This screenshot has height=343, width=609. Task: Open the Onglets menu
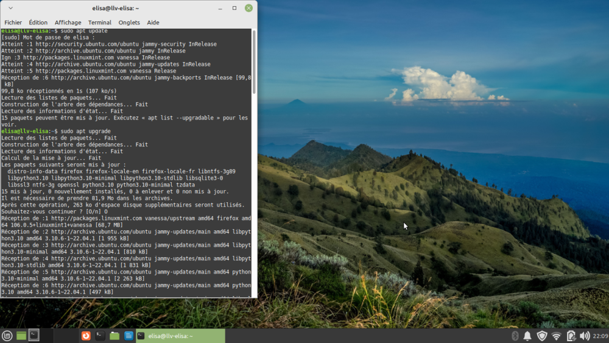[x=129, y=23]
